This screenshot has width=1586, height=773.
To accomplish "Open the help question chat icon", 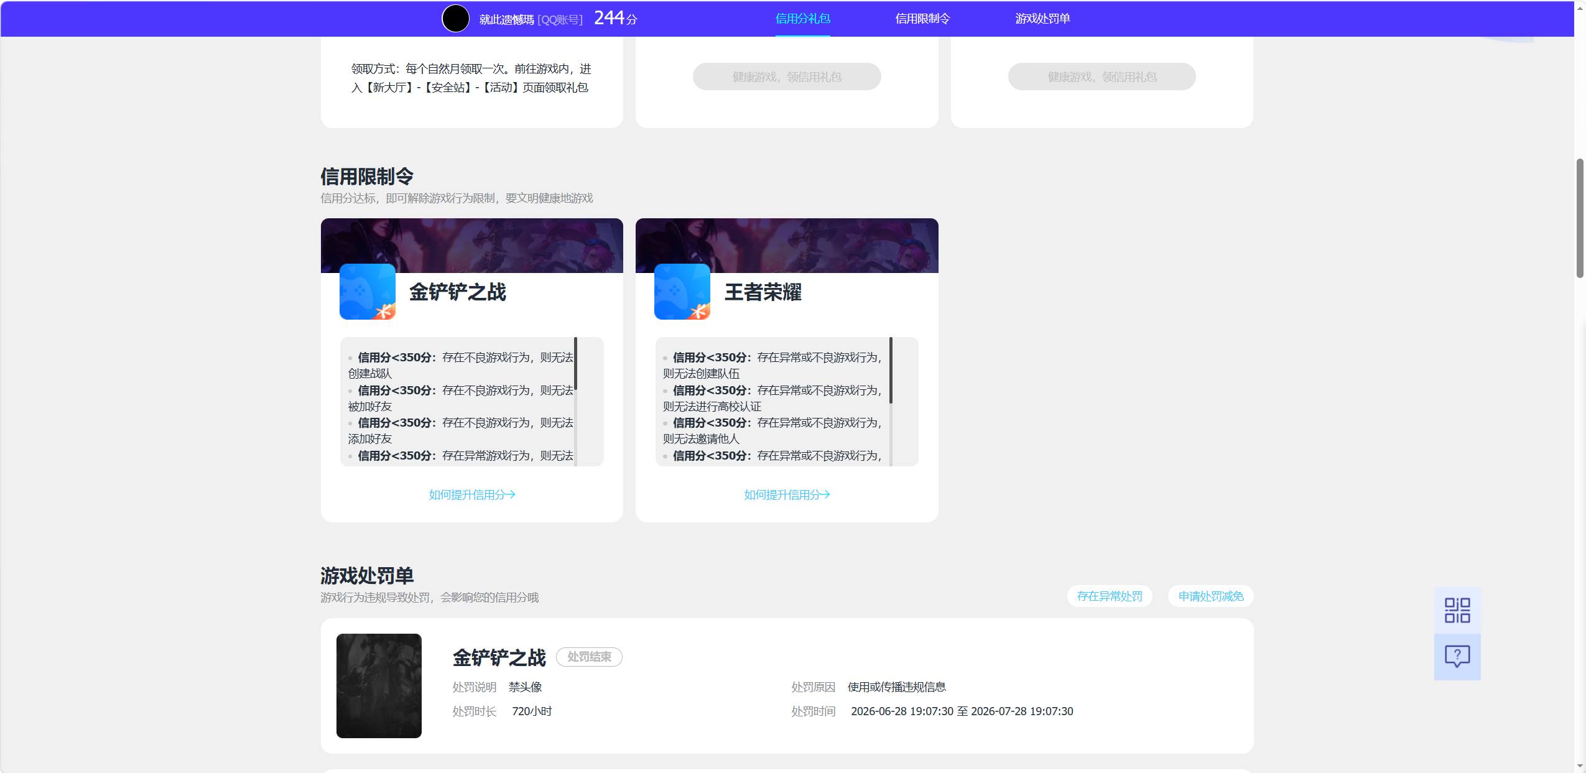I will (x=1457, y=657).
